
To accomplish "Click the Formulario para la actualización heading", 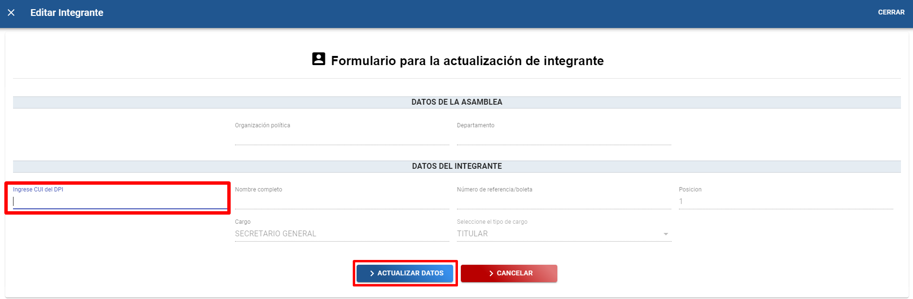I will (467, 61).
